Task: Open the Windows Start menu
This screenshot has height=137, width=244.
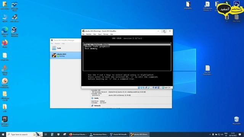Action: point(3,134)
